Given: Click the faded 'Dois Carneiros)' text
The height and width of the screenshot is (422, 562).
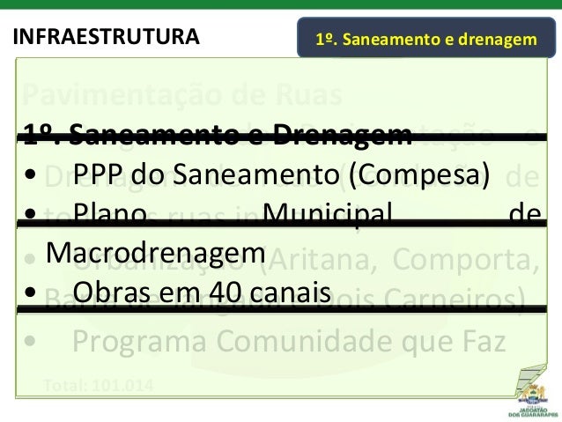Looking at the screenshot, I should pos(432,299).
